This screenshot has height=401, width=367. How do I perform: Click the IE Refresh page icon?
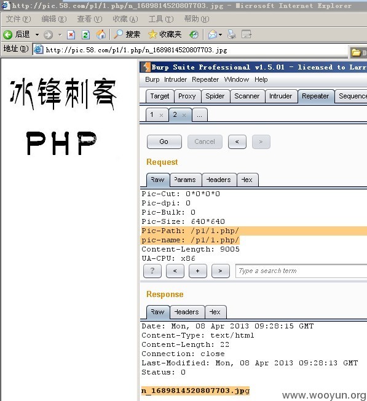[85, 34]
